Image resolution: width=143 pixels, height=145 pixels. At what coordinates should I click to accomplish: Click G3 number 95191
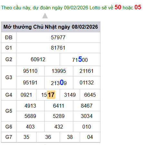coord(30,82)
